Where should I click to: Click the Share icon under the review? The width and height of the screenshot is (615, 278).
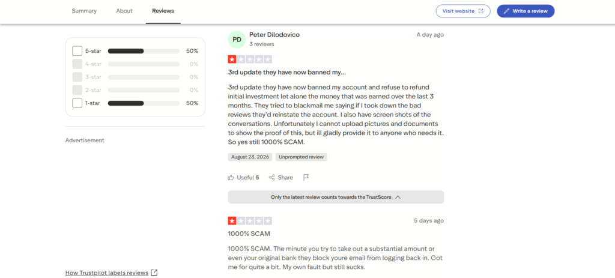pos(272,178)
